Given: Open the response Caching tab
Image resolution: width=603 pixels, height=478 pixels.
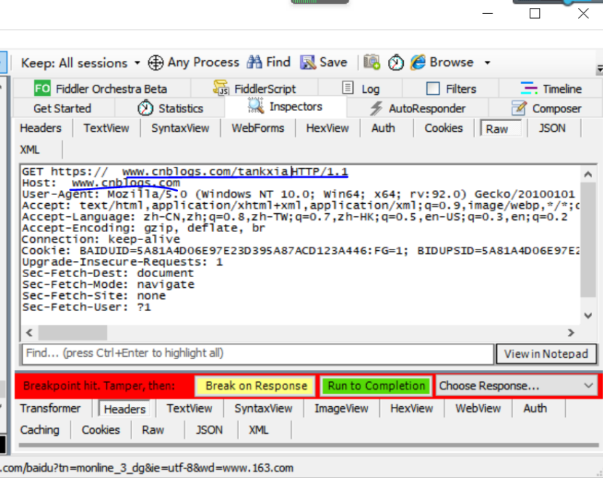Looking at the screenshot, I should click(40, 429).
